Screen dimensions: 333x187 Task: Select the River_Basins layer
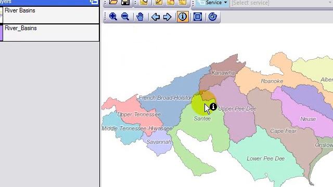pos(50,32)
